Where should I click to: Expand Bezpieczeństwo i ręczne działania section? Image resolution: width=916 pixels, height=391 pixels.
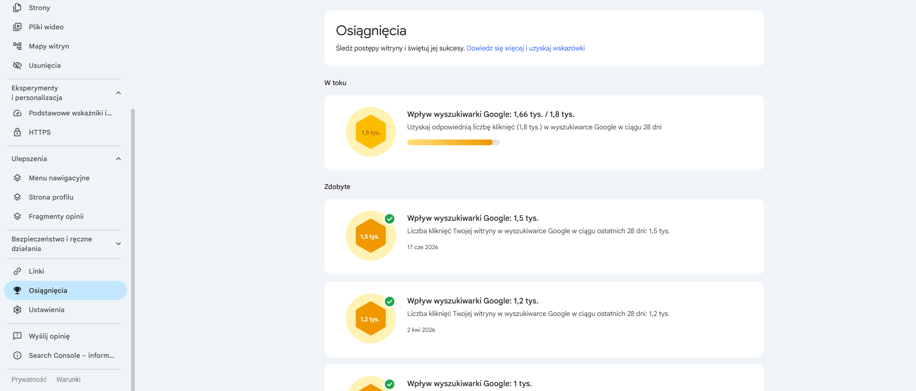(118, 244)
